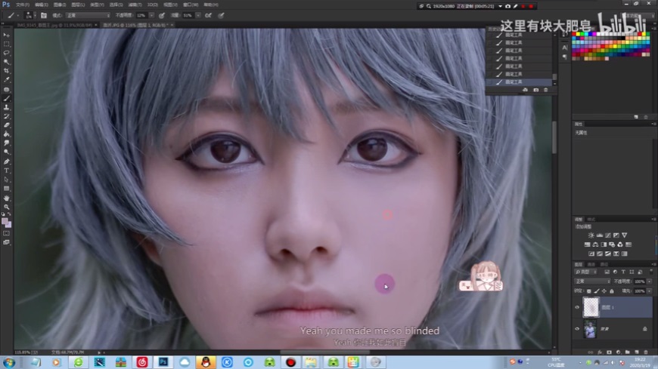Enable airbrush mode in options bar
The height and width of the screenshot is (369, 658).
pos(208,16)
